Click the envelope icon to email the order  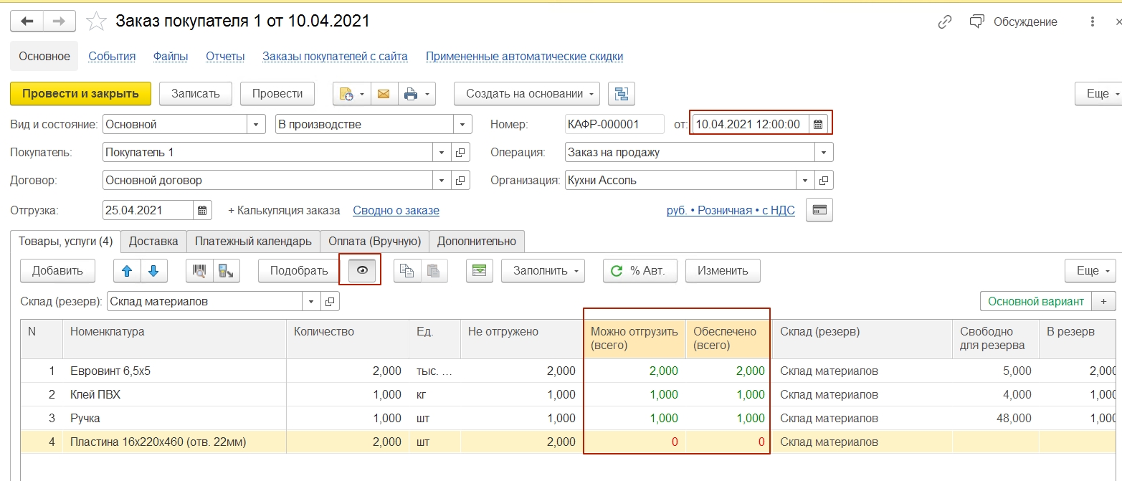click(384, 94)
